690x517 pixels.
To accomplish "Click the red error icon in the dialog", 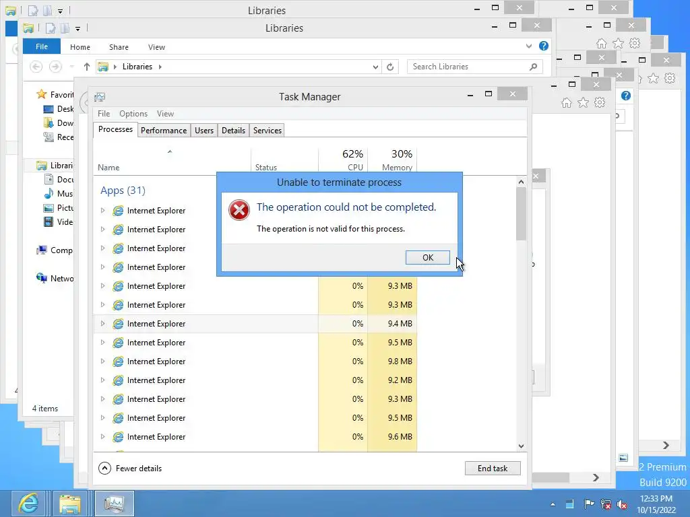I will coord(239,210).
